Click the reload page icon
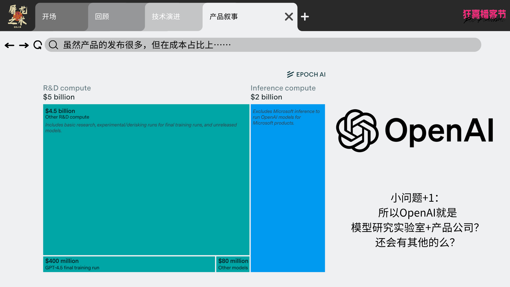 coord(38,45)
